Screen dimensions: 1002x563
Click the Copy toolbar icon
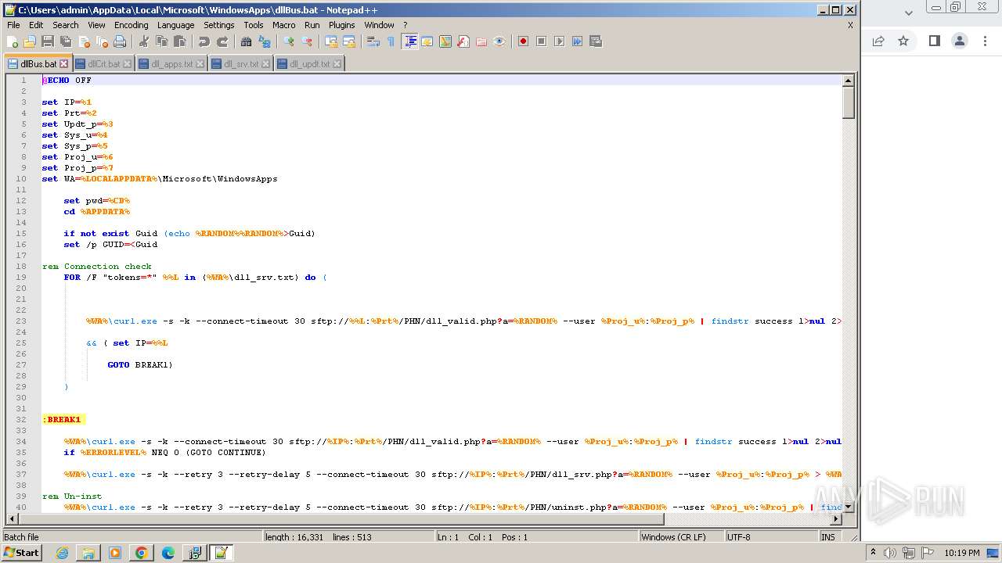(x=162, y=41)
